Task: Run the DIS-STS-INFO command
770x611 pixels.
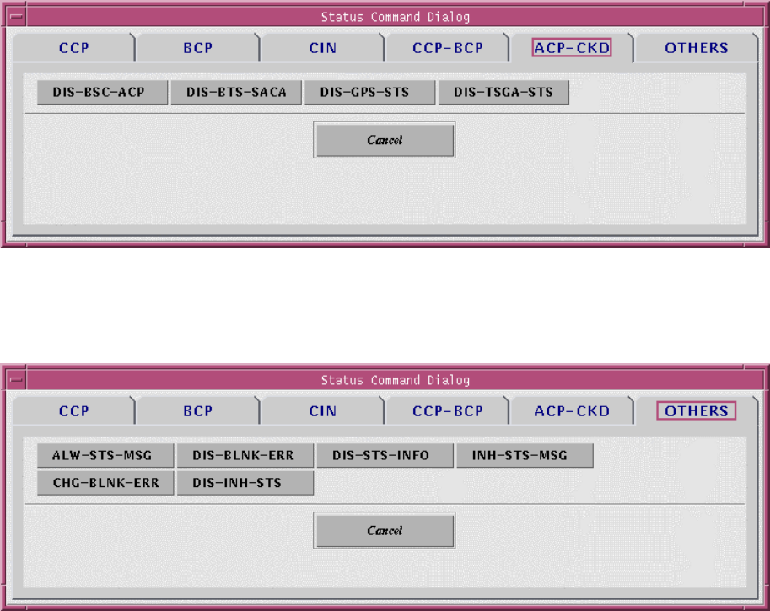Action: pos(385,455)
